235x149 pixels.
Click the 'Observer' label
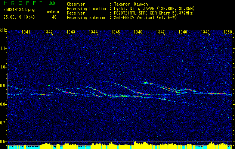pos(76,4)
